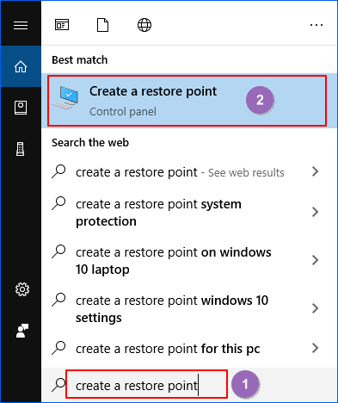Click the search box containing 'create a restore point'
The image size is (338, 403).
[x=147, y=384]
